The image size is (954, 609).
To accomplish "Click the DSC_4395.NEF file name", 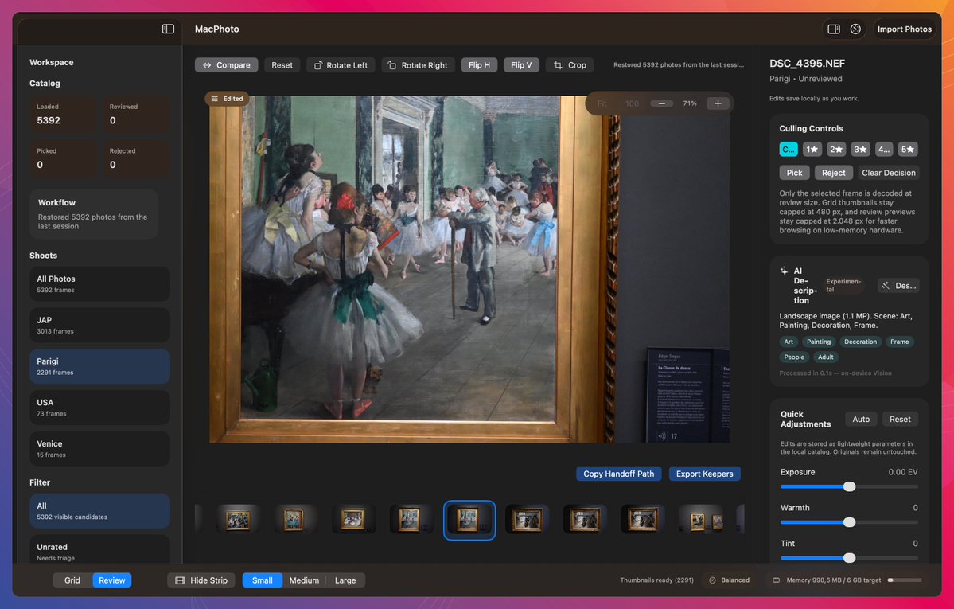I will (x=807, y=64).
